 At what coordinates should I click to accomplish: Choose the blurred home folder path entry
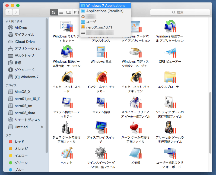click(x=105, y=16)
